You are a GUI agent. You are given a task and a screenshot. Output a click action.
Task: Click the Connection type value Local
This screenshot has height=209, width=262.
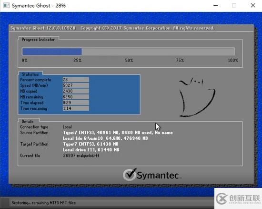67,127
